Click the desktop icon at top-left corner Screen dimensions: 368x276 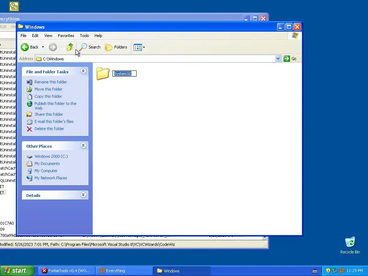14,6
